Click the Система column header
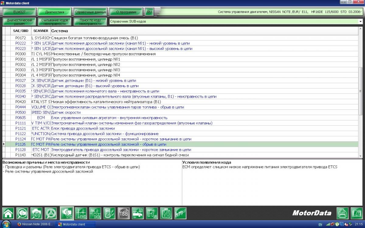Screen dimensions: 365x228 (x=205, y=31)
